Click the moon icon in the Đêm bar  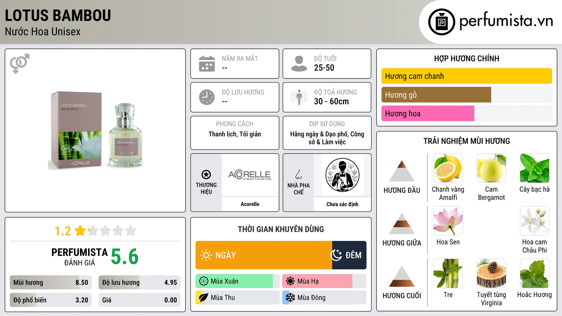click(336, 255)
